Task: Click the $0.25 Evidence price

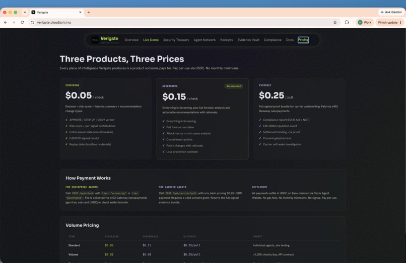Action: coord(272,95)
